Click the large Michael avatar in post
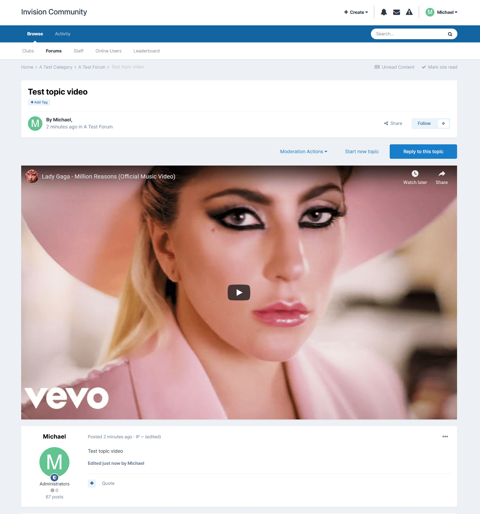Image resolution: width=480 pixels, height=514 pixels. (x=54, y=462)
